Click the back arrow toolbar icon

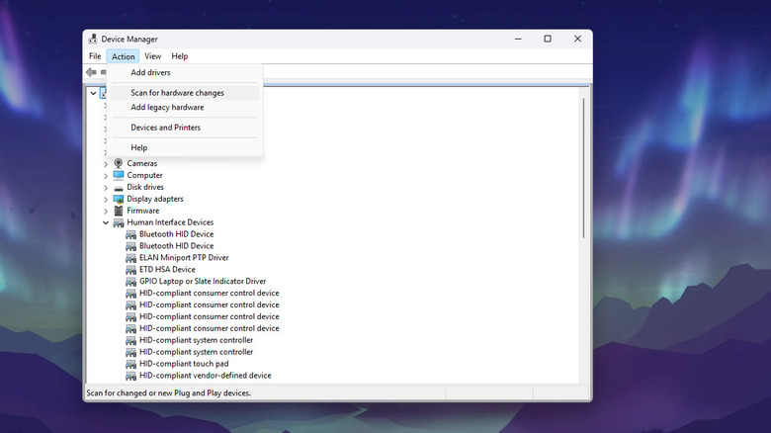91,72
